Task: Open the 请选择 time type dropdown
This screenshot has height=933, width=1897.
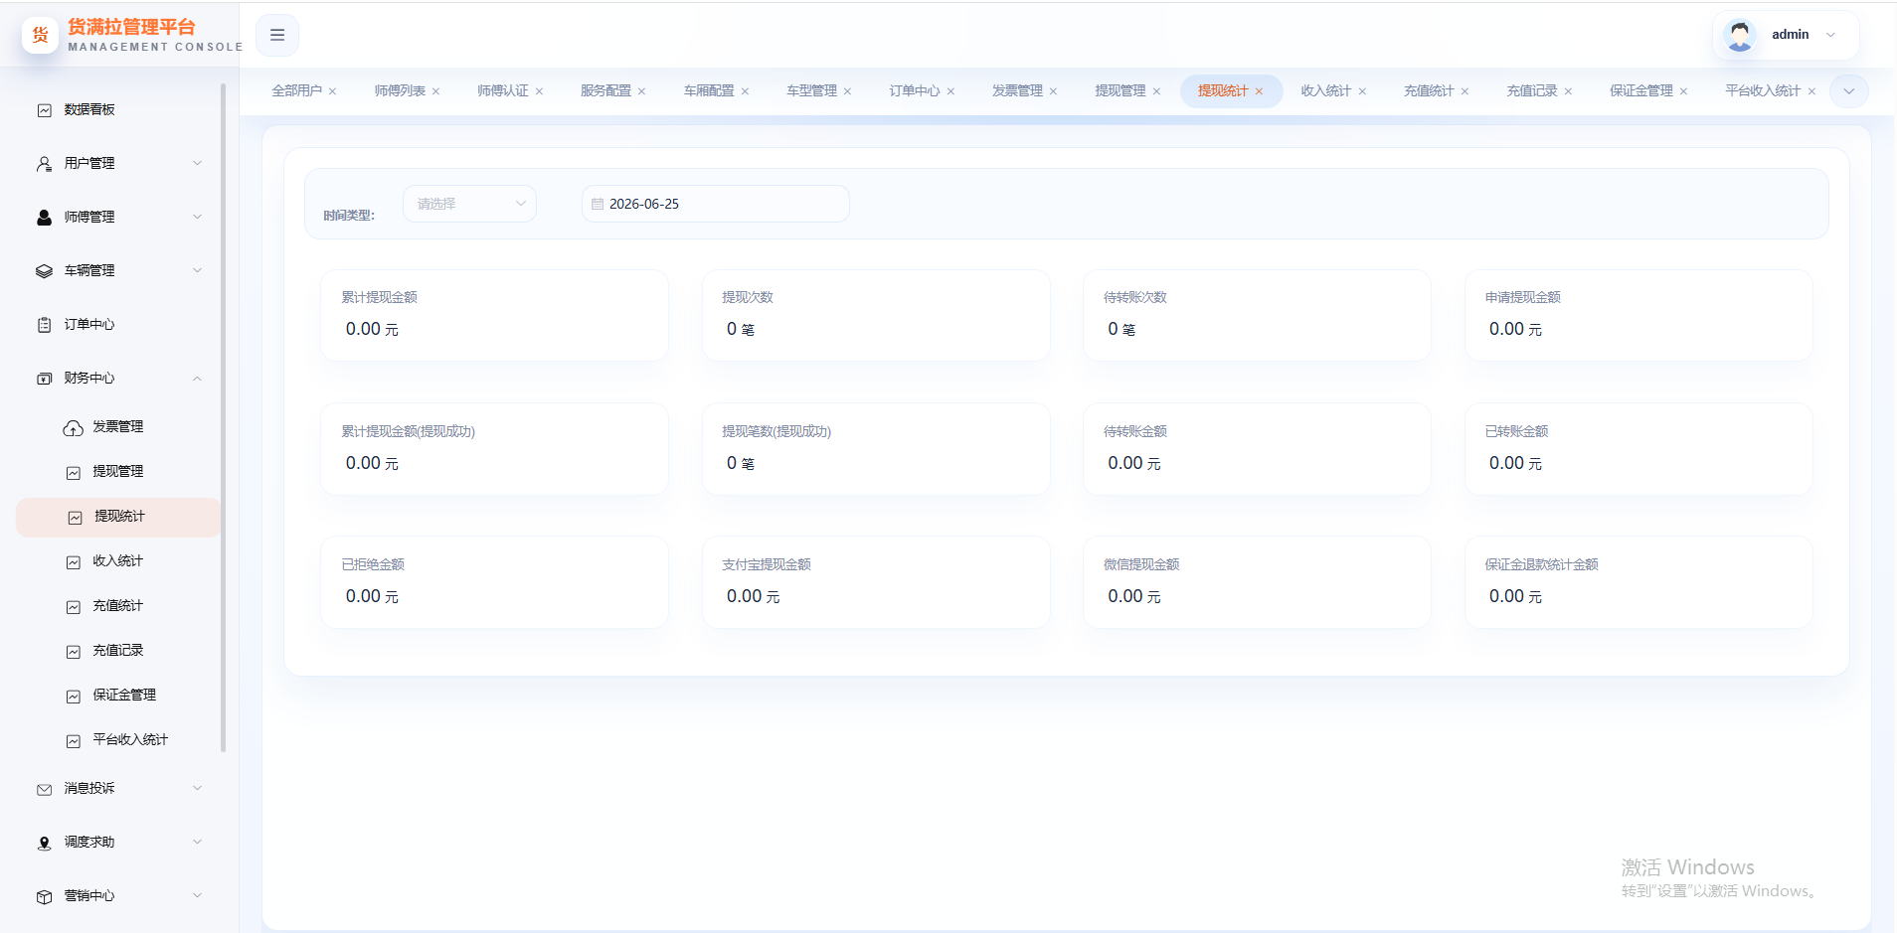Action: [469, 204]
